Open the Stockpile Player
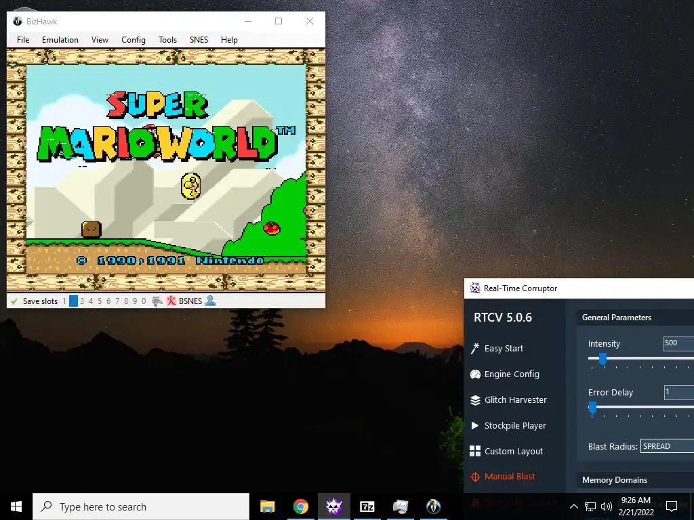 508,425
